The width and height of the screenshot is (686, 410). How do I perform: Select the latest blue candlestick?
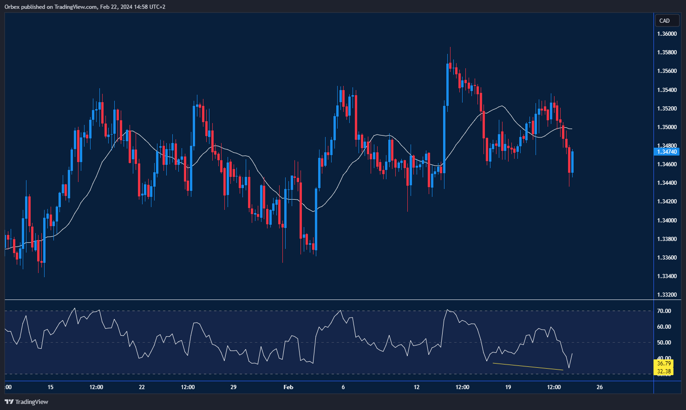tap(572, 162)
